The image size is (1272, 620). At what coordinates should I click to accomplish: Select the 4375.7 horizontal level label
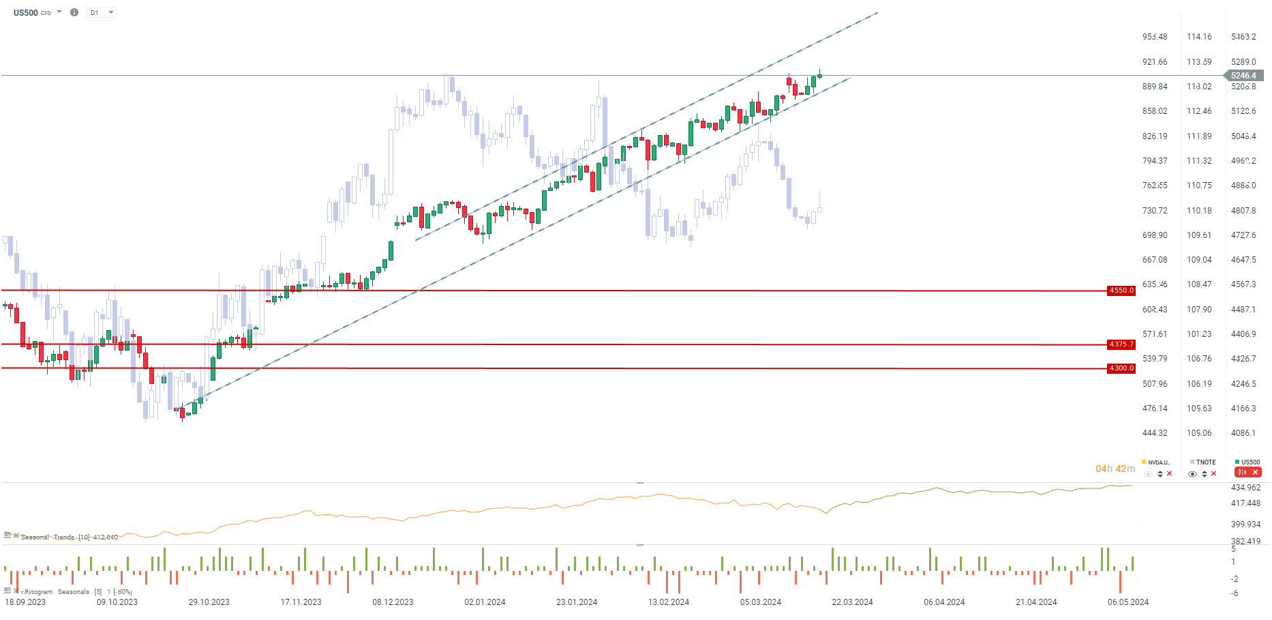pyautogui.click(x=1121, y=344)
